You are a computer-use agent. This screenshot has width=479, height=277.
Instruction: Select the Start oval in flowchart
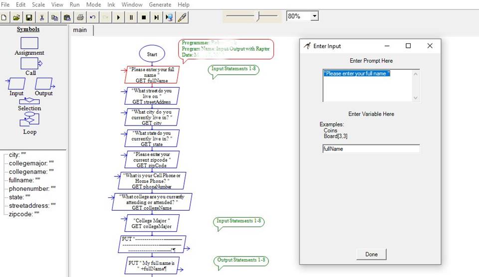(152, 54)
